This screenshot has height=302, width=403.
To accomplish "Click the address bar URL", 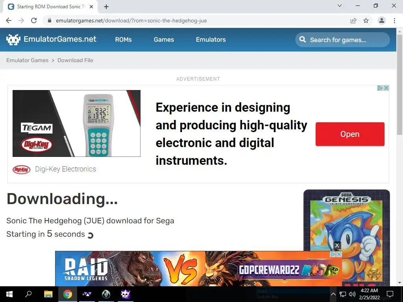I will coord(131,20).
